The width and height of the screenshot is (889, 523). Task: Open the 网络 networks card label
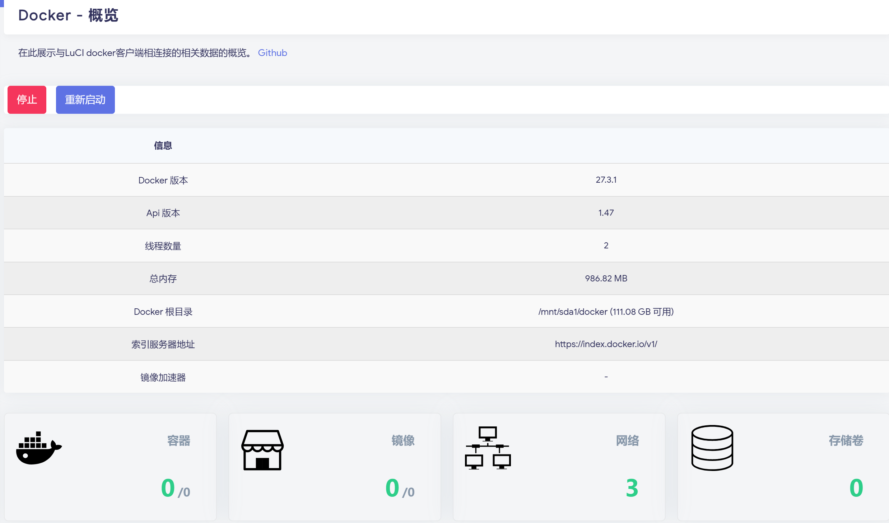[x=627, y=440]
